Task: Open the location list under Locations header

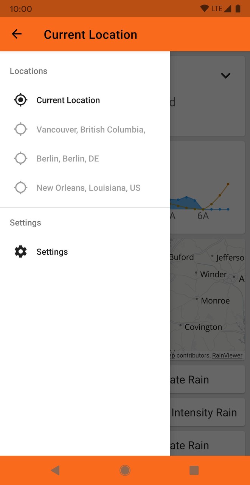Action: click(68, 100)
